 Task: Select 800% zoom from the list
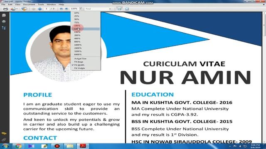point(86,42)
